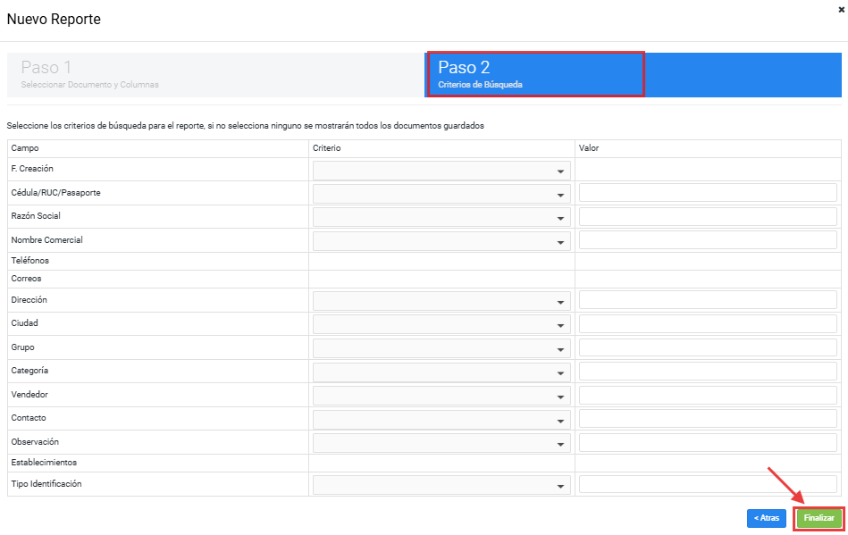Expand Cédula/RUC/Pasaporte criterio dropdown

point(441,194)
